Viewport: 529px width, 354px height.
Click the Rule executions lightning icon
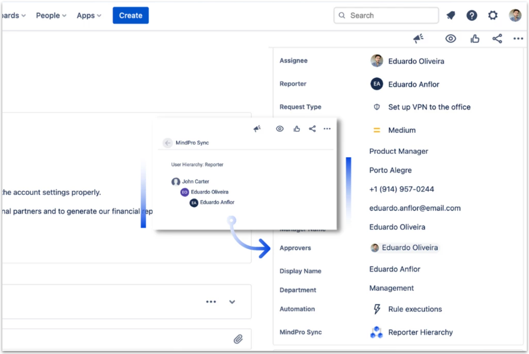click(x=377, y=309)
